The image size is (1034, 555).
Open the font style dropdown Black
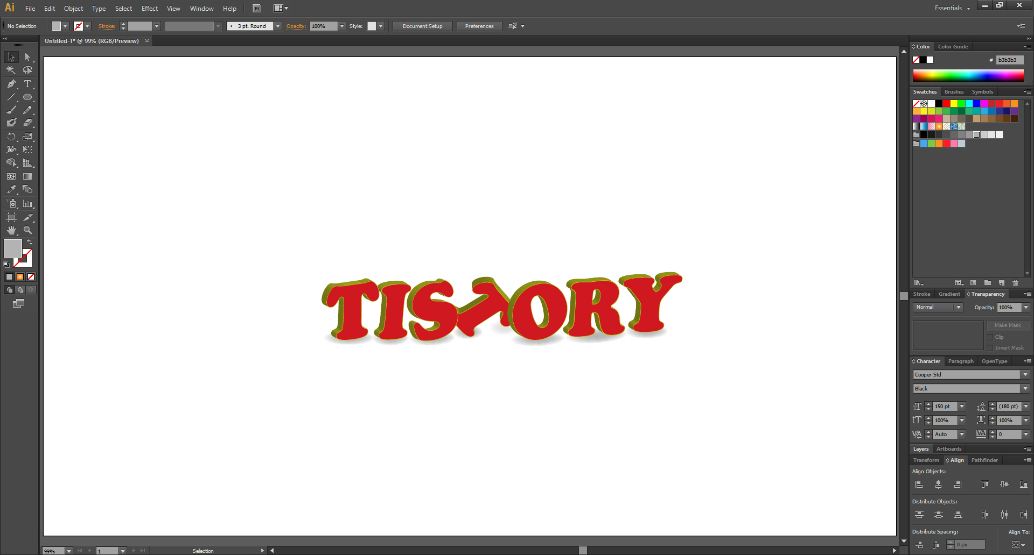point(1025,389)
